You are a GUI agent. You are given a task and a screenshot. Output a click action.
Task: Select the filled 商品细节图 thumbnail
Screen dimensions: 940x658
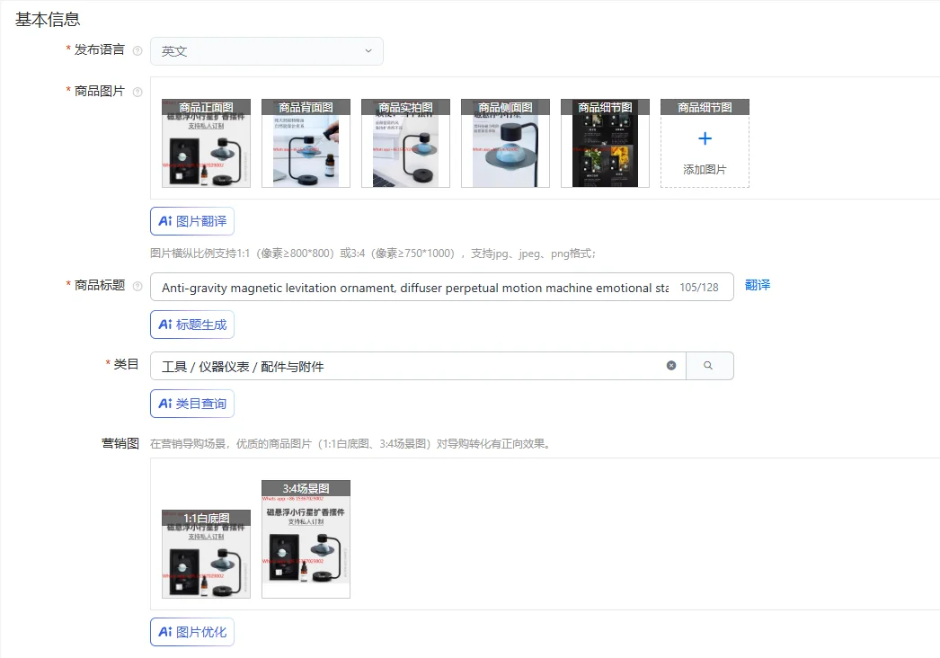605,143
